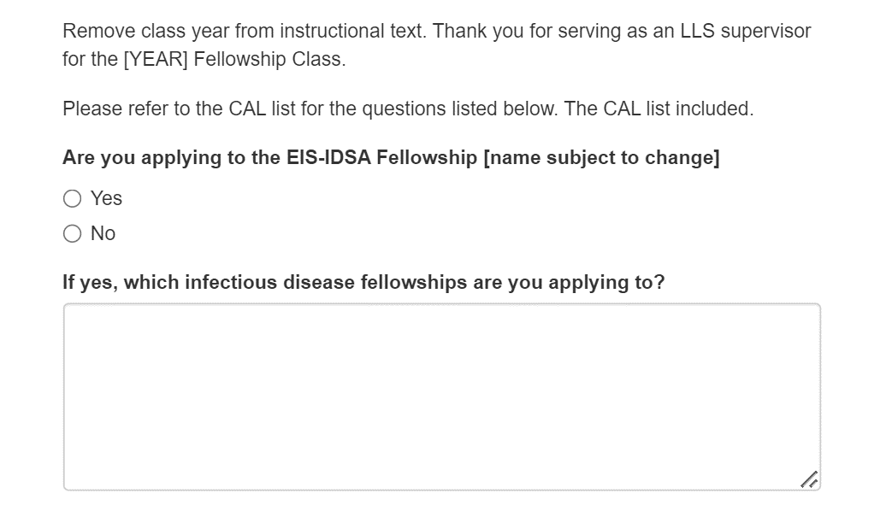This screenshot has width=880, height=505.
Task: Click "EIS-IDSA" in the question heading
Action: (x=328, y=158)
